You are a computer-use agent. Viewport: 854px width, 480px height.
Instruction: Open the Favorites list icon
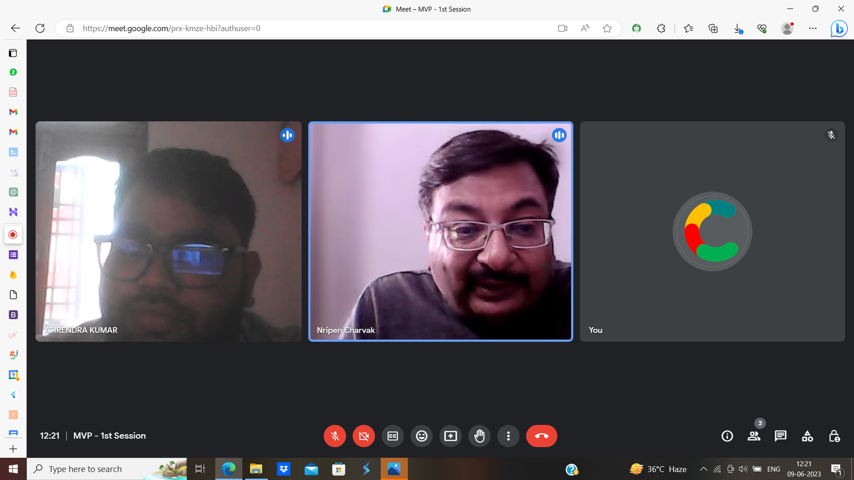pos(689,28)
